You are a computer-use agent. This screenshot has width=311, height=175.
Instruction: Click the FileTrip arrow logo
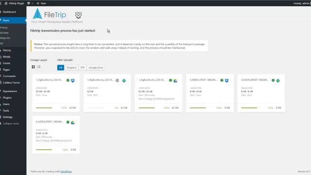(x=37, y=14)
